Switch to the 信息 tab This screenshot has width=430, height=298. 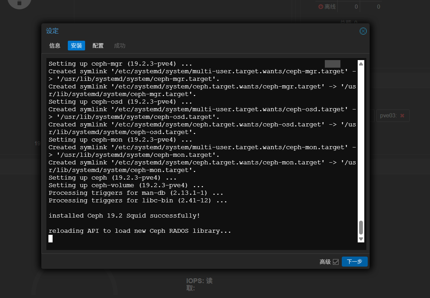[x=55, y=46]
